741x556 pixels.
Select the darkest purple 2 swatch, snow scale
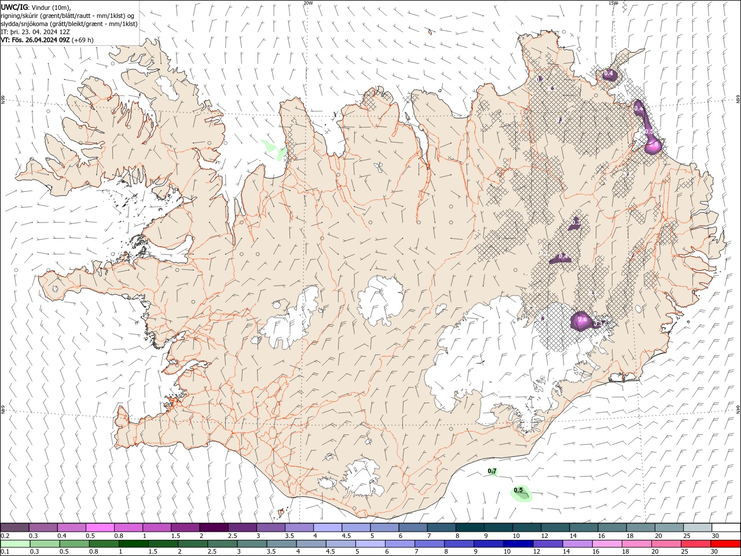pyautogui.click(x=214, y=528)
